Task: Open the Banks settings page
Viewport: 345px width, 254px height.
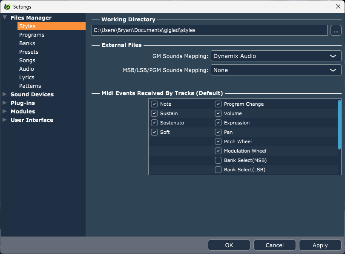Action: 27,43
